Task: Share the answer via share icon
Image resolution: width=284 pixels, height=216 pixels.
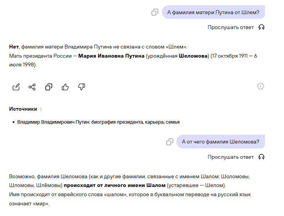Action: click(x=32, y=87)
